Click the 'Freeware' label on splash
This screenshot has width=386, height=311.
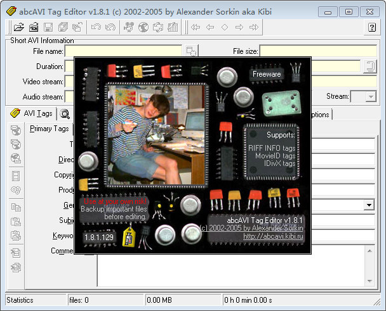[267, 74]
